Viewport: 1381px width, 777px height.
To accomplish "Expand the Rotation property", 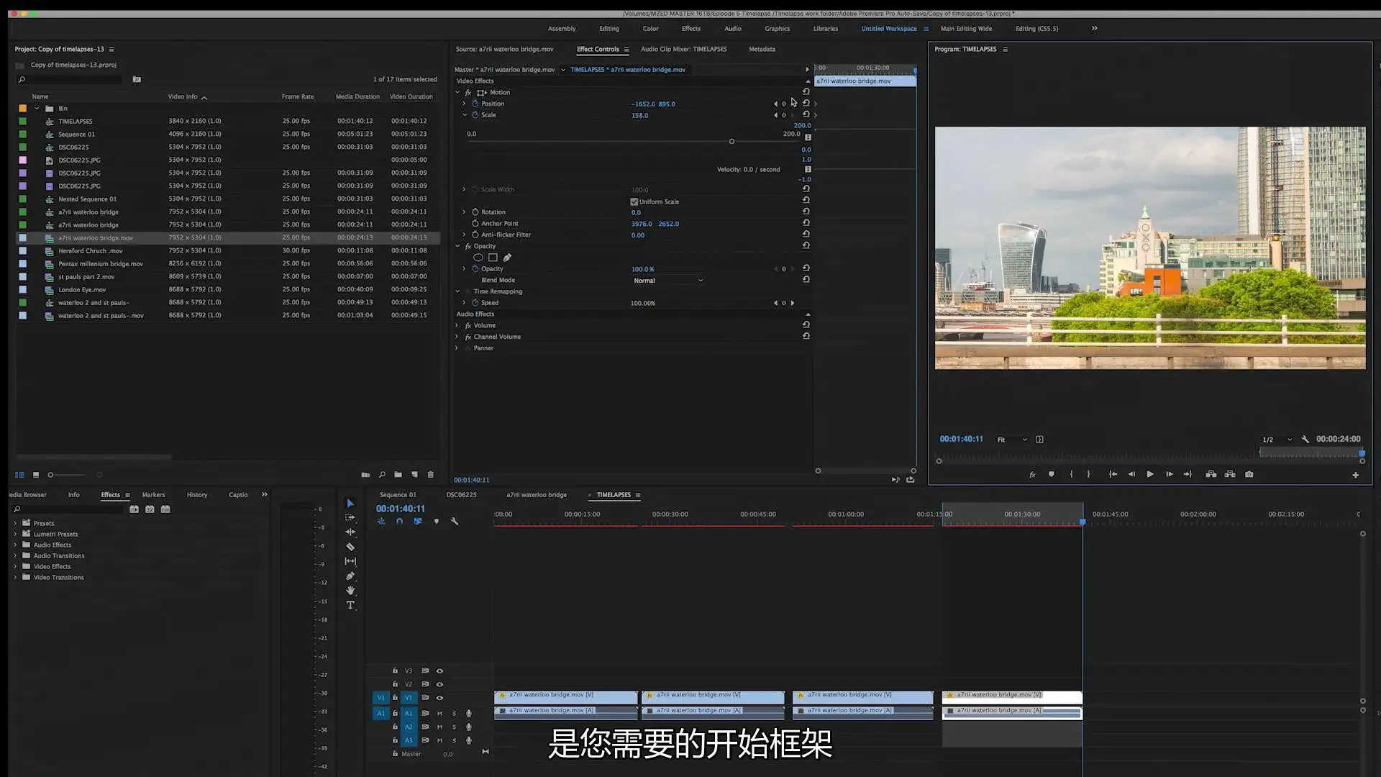I will [x=464, y=212].
